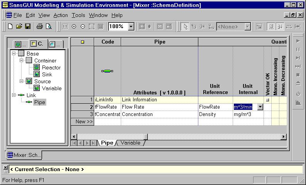Click the Open folder toolbar icon
Image resolution: width=306 pixels, height=185 pixels.
click(x=19, y=27)
